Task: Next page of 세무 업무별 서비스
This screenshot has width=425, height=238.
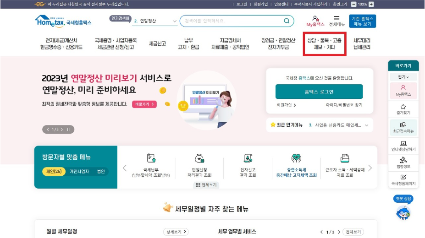Action: pyautogui.click(x=339, y=232)
